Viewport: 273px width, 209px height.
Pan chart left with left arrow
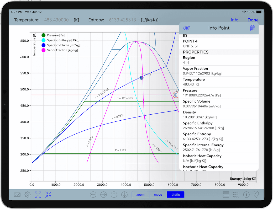coord(93,195)
